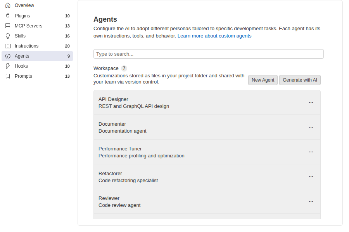This screenshot has height=232, width=349.
Task: Open ellipsis menu for Refactorer
Action: (311, 177)
